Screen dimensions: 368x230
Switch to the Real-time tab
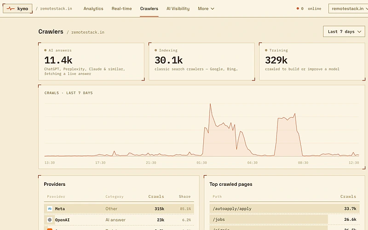tap(121, 9)
